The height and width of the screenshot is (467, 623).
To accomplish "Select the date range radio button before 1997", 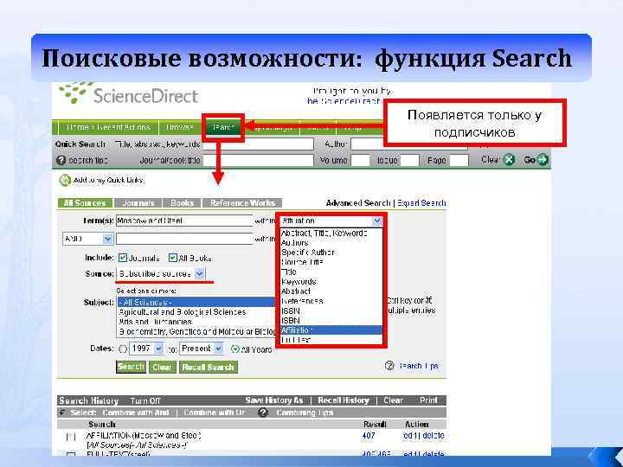I will pyautogui.click(x=123, y=349).
